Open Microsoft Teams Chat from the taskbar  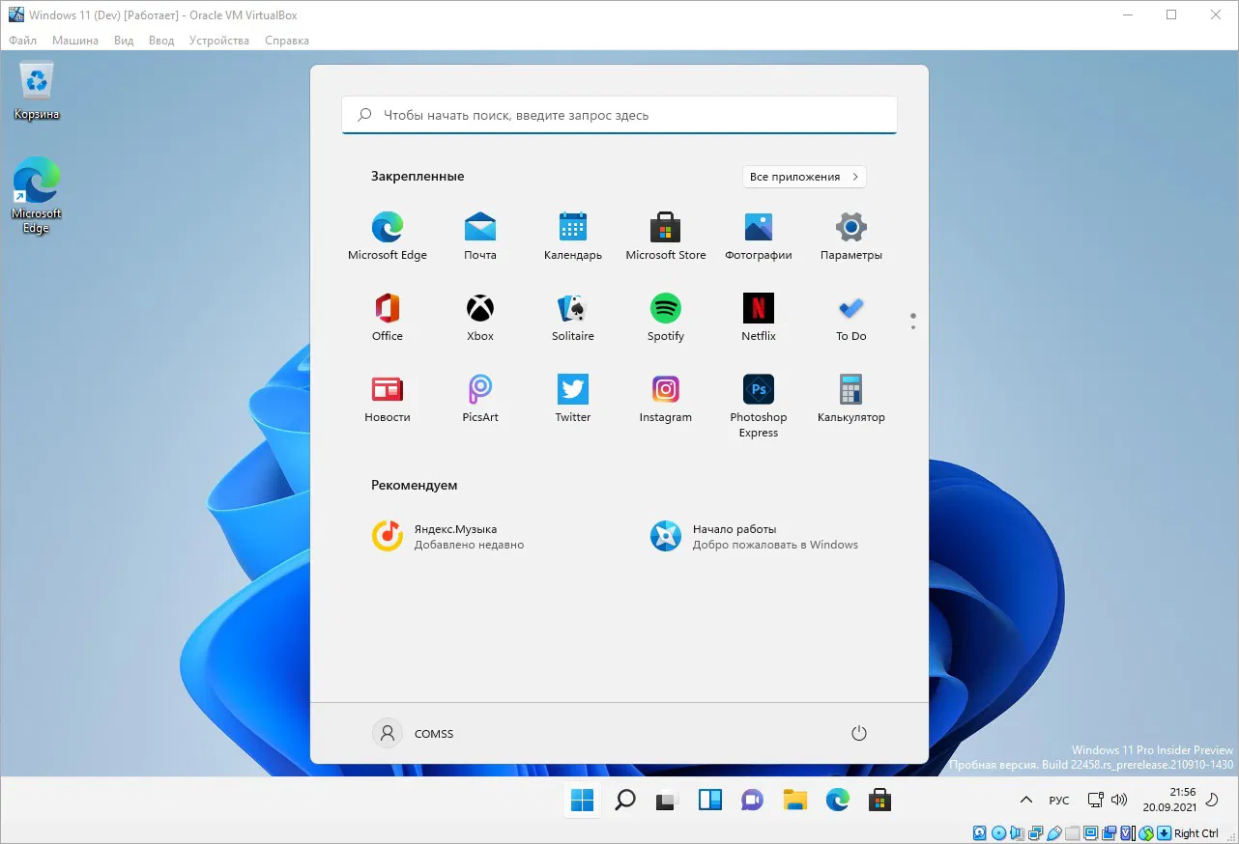click(x=752, y=800)
